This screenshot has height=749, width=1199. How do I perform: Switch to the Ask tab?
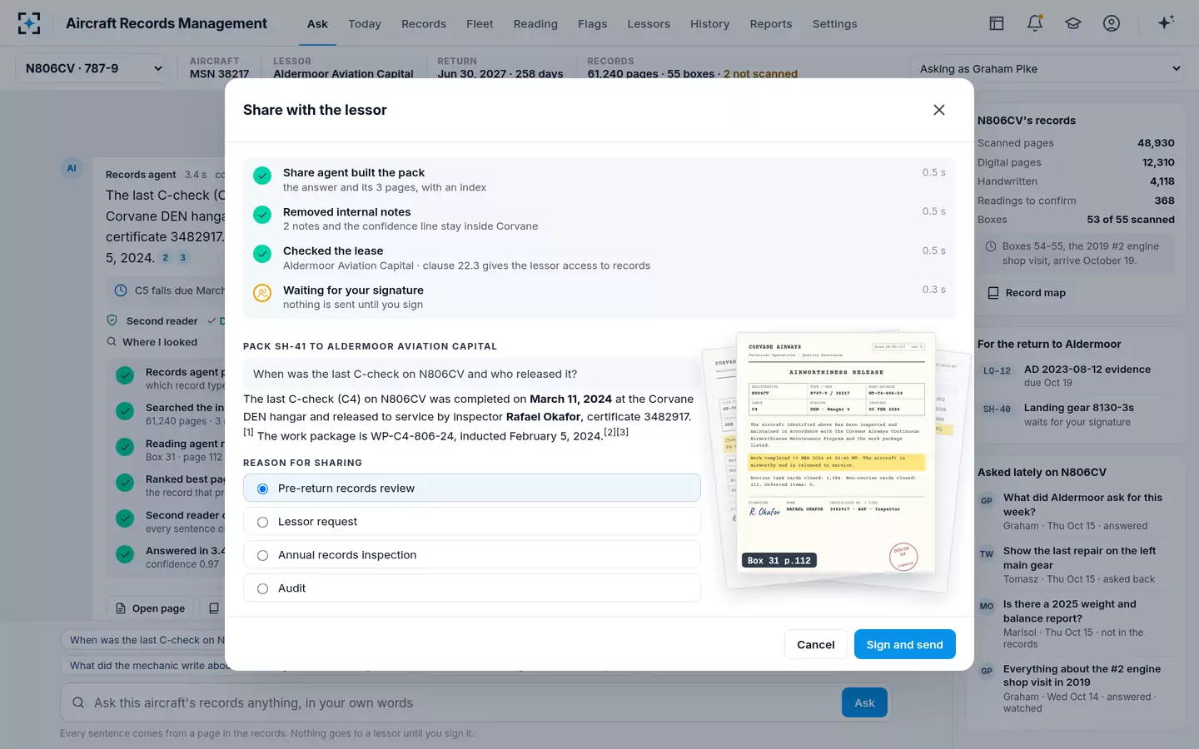(x=317, y=24)
